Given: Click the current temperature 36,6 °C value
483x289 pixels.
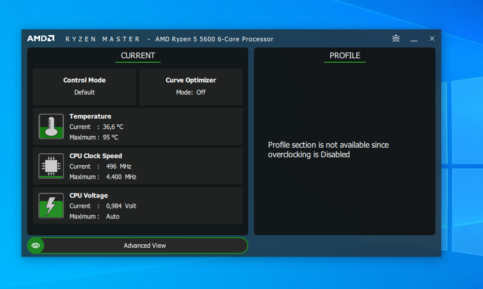Looking at the screenshot, I should 113,127.
